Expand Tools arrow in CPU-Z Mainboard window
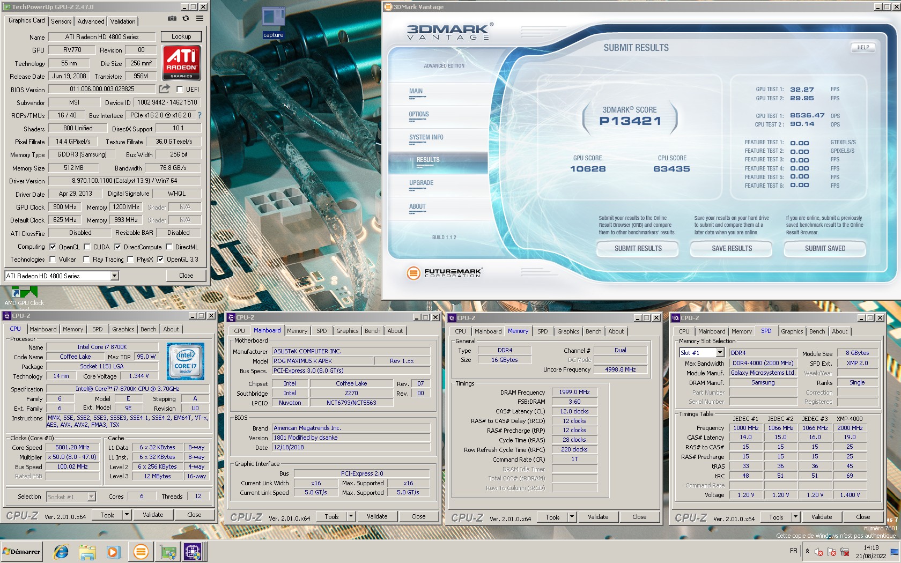This screenshot has height=563, width=901. 351,516
